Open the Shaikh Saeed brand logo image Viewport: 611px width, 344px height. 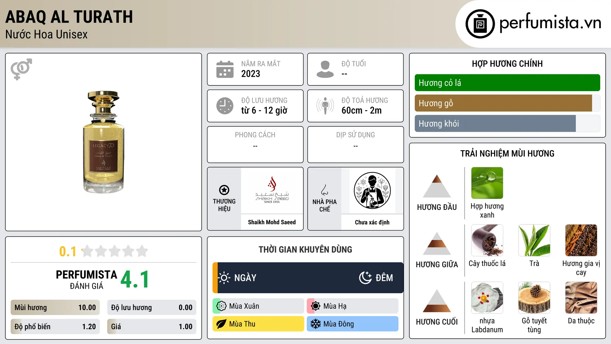click(x=272, y=190)
